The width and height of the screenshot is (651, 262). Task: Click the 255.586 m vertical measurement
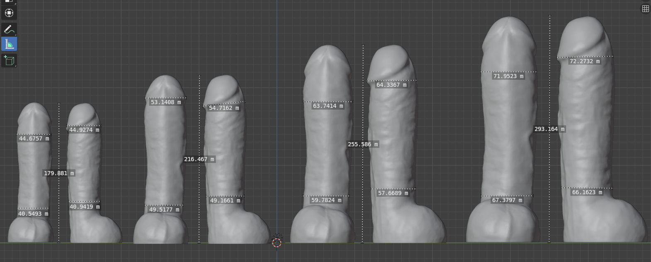coord(363,144)
